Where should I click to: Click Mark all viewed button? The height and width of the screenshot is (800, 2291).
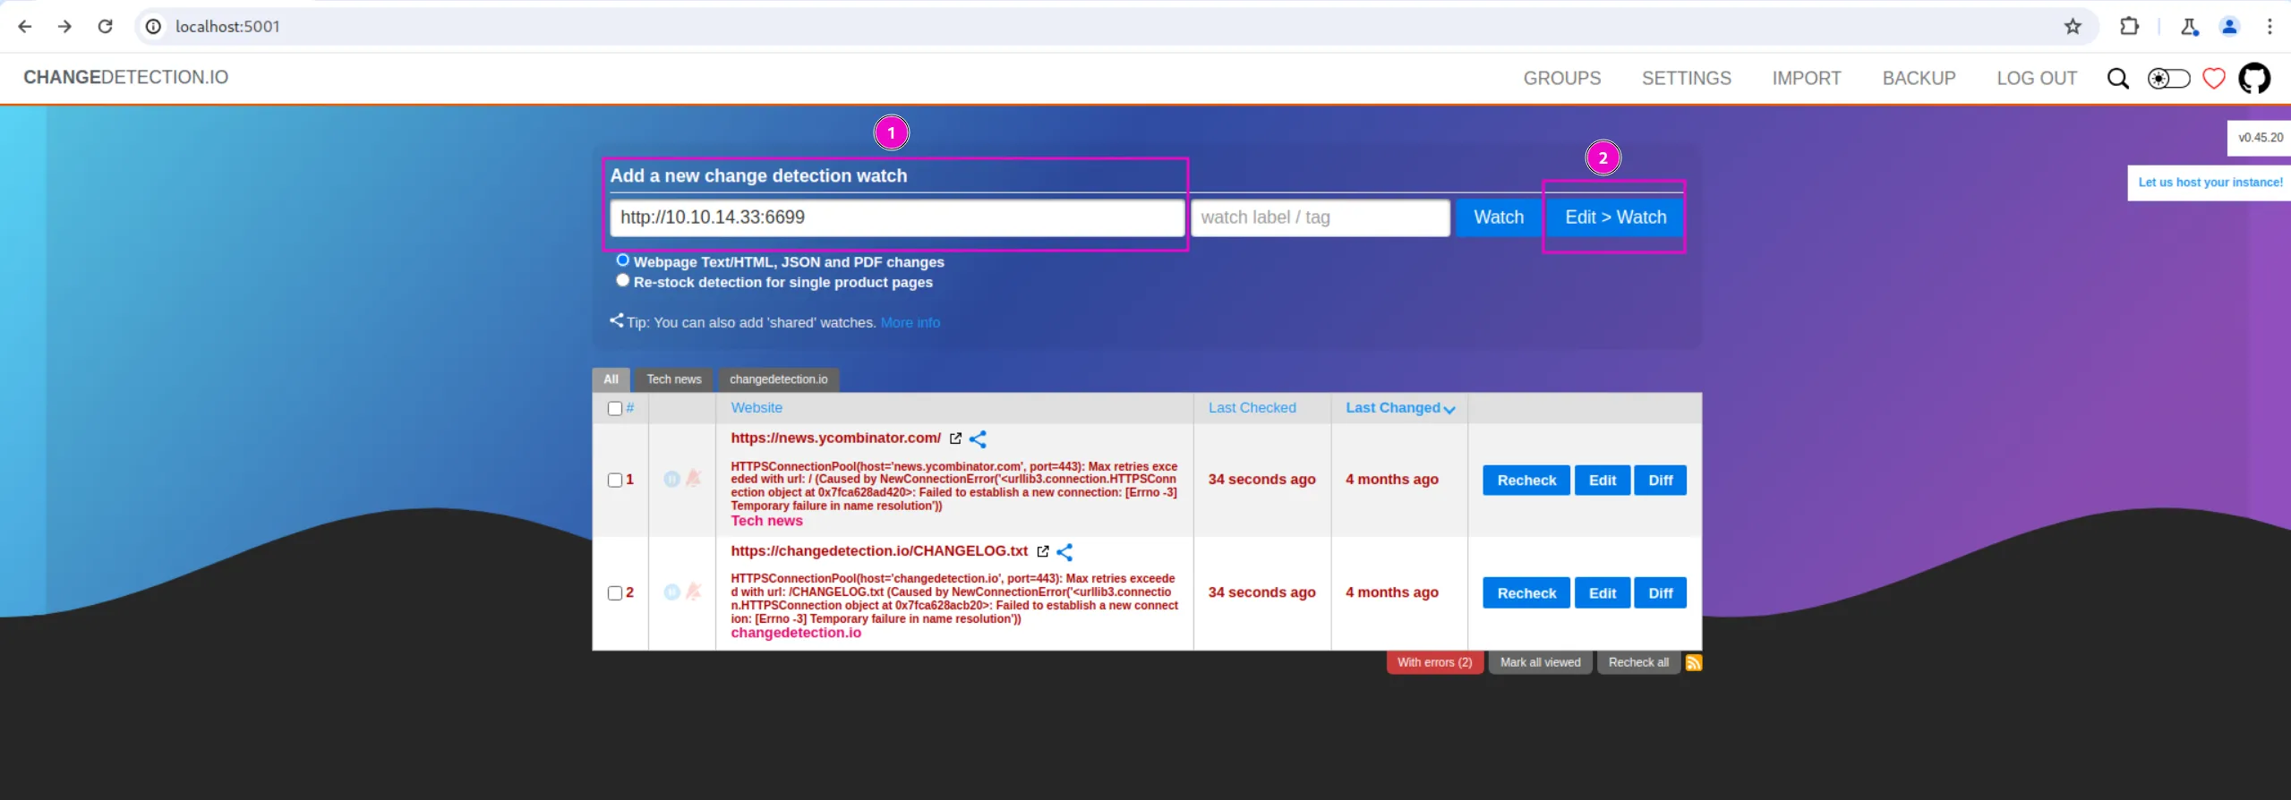[x=1540, y=662]
